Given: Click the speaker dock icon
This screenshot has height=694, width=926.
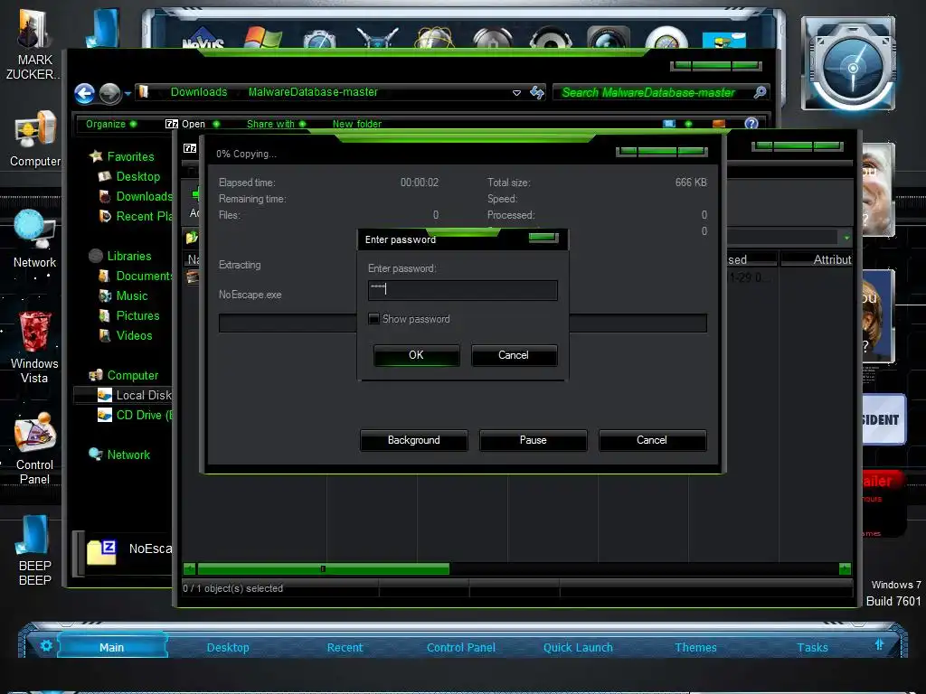Looking at the screenshot, I should point(551,38).
